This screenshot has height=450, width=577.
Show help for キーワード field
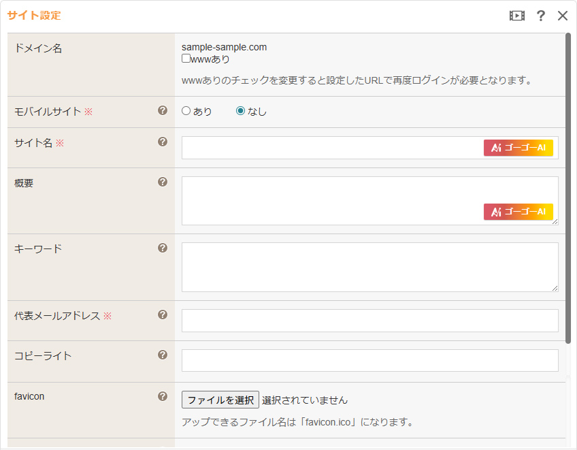click(163, 248)
